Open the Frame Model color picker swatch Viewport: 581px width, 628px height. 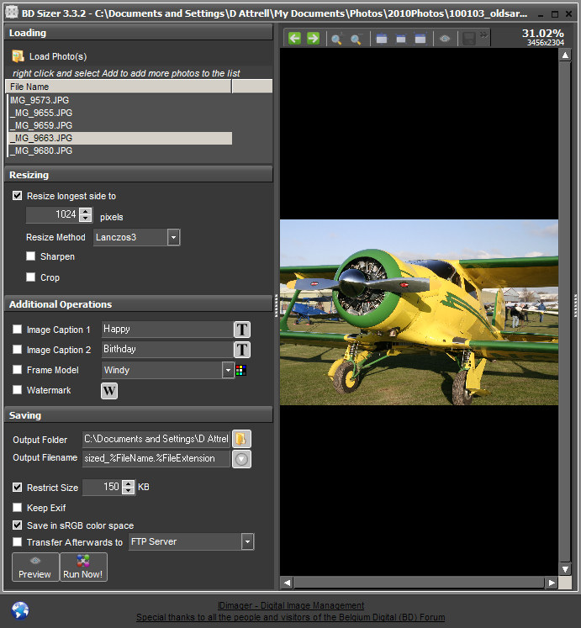241,370
